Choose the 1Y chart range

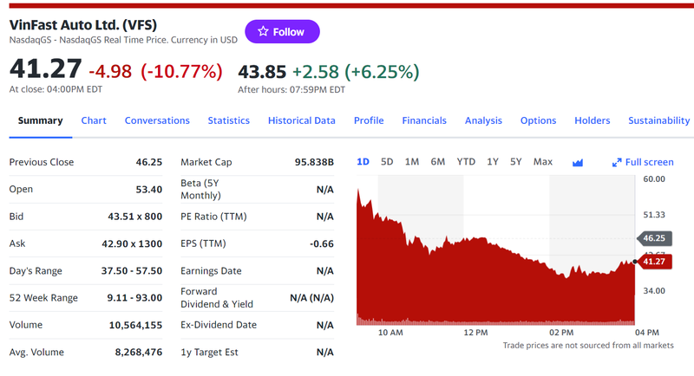coord(493,162)
